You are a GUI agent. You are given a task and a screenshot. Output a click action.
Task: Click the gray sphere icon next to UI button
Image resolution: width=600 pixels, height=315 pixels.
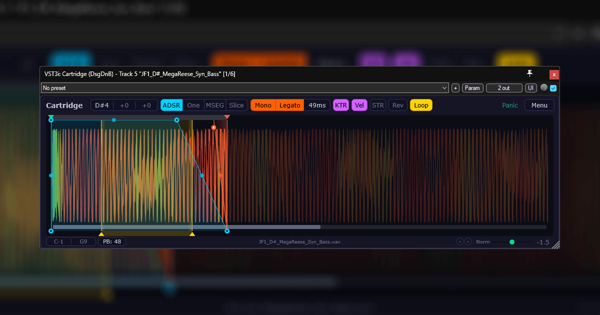[543, 87]
